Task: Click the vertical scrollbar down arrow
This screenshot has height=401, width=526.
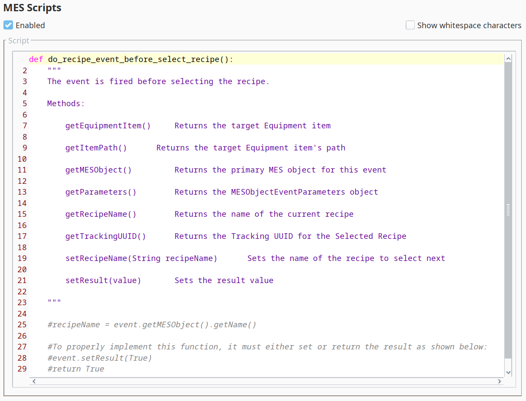Action: point(508,372)
